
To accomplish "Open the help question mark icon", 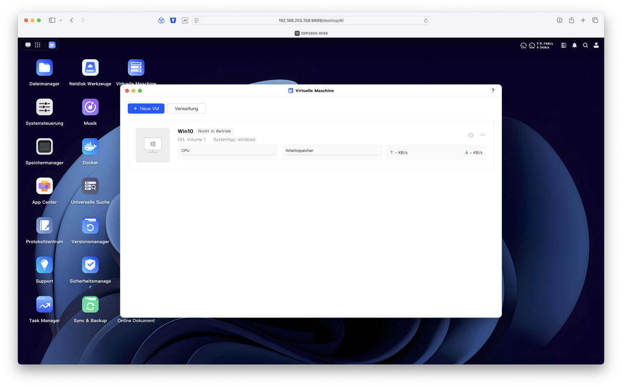I will (x=493, y=91).
